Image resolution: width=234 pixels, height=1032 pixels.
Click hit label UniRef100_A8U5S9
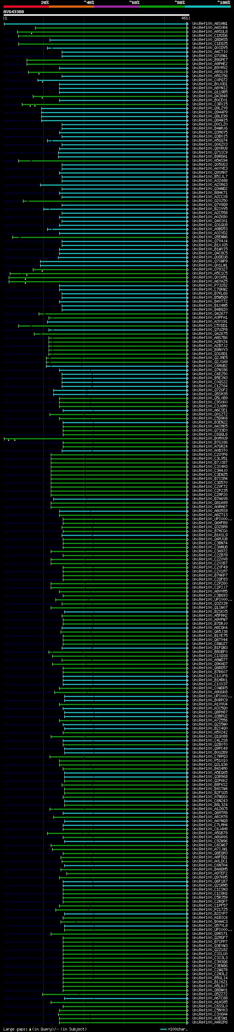(210, 511)
